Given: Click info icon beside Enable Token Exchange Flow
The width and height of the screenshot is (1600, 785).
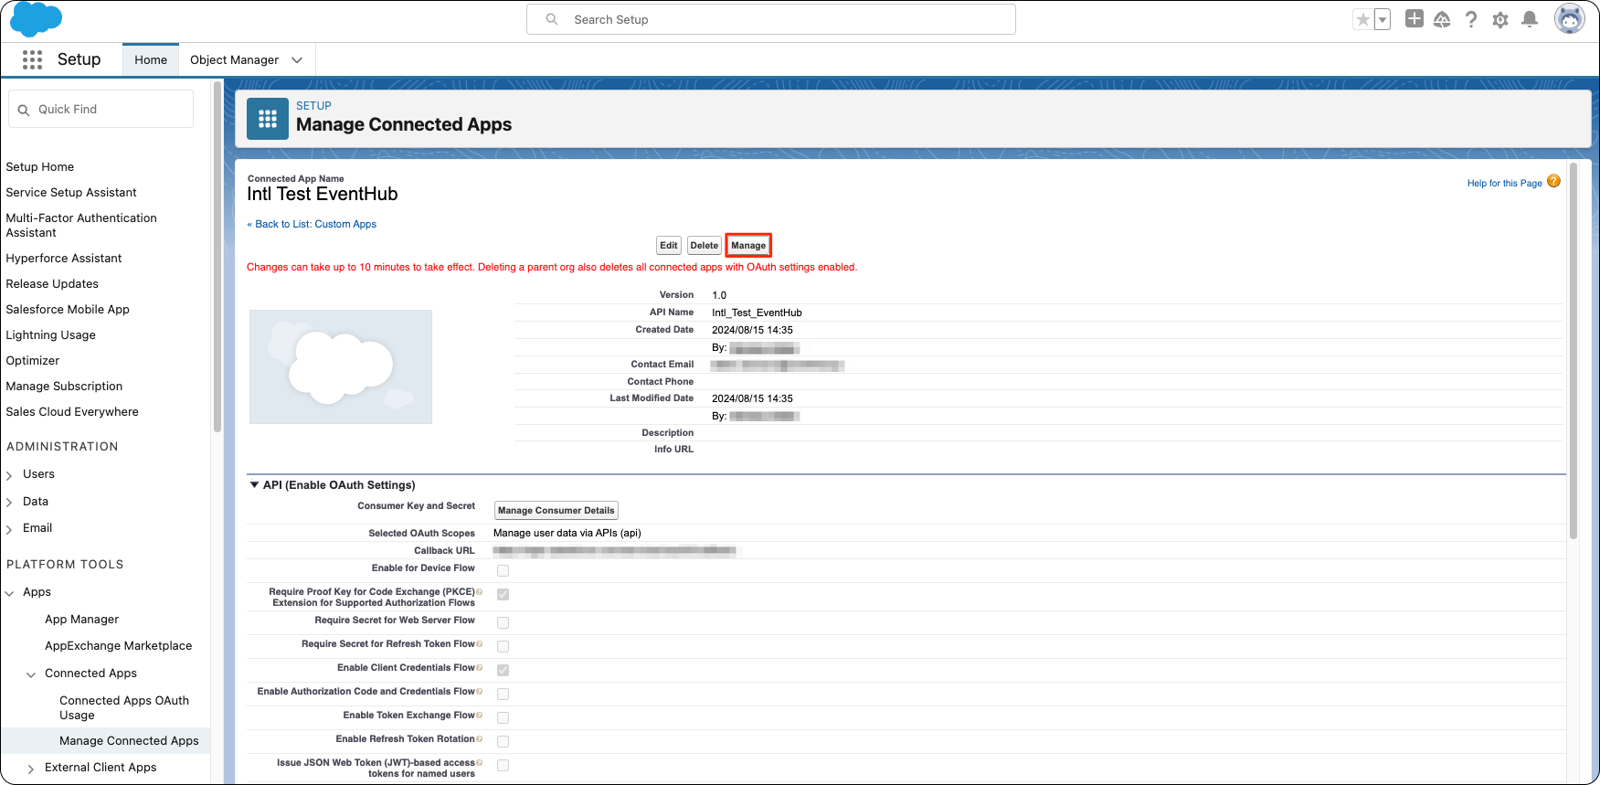Looking at the screenshot, I should click(480, 715).
